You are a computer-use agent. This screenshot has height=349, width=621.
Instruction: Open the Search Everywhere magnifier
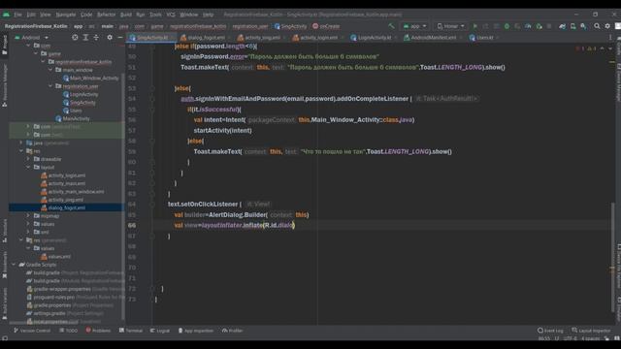coord(597,26)
